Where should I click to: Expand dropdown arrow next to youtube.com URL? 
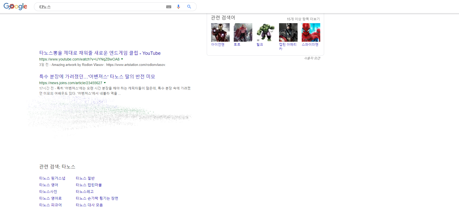pos(122,59)
